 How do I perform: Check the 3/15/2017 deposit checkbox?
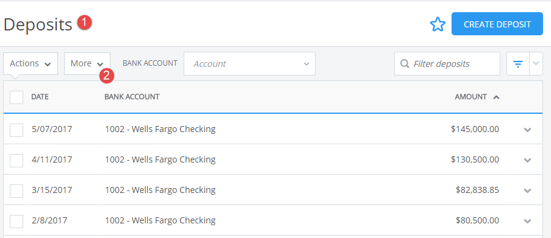coord(16,191)
